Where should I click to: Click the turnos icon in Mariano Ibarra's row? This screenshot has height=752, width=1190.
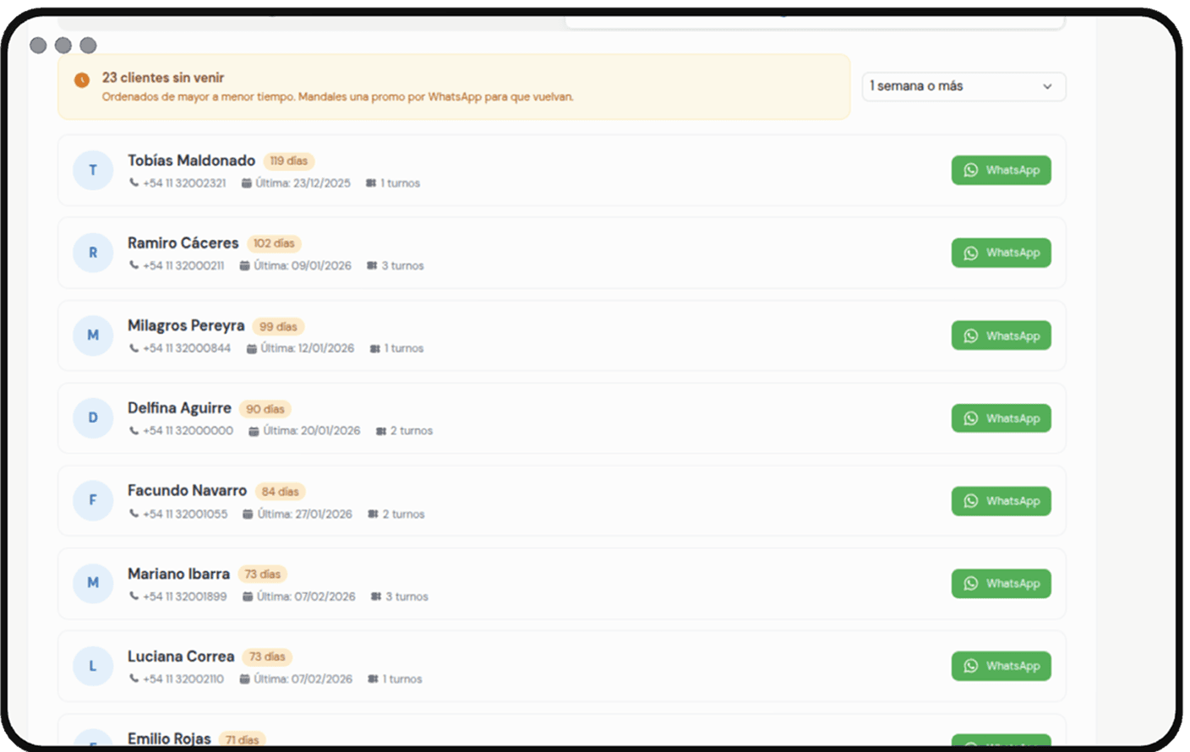click(376, 597)
